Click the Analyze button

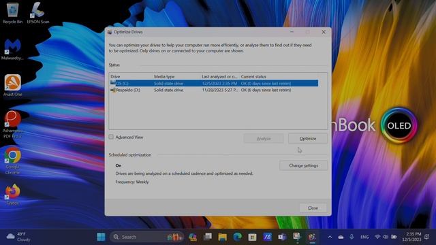coord(264,138)
